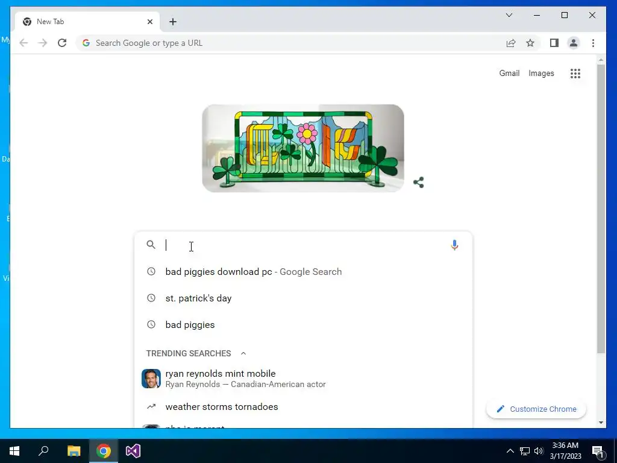Click the scrollbar up arrow
617x463 pixels.
click(x=601, y=60)
